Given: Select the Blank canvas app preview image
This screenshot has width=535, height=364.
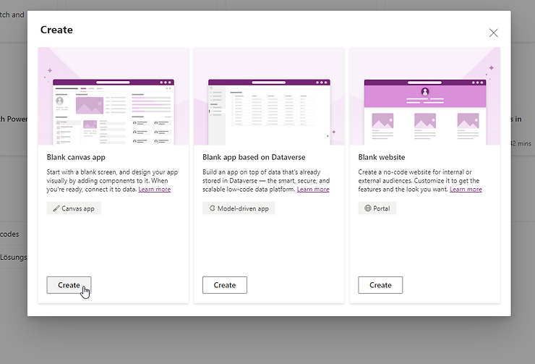Looking at the screenshot, I should 114,96.
